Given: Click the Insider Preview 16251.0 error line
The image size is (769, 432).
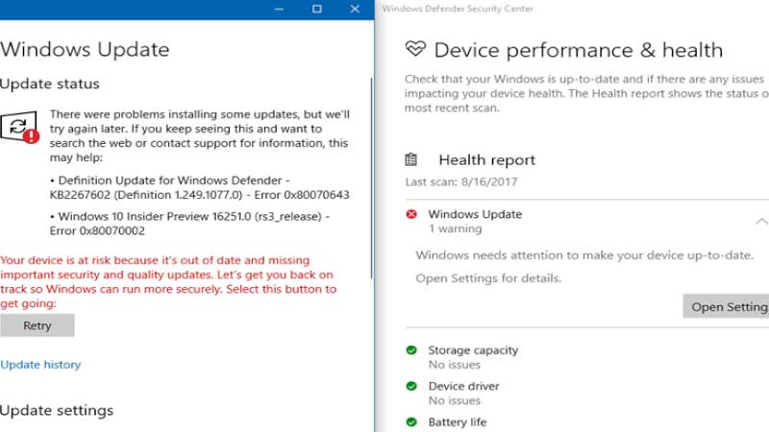Looking at the screenshot, I should click(x=189, y=224).
